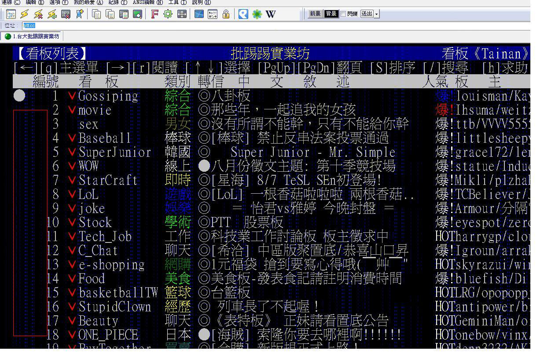This screenshot has height=354, width=544.
Task: Open the 紀錄 (Y) menu
Action: [118, 2]
